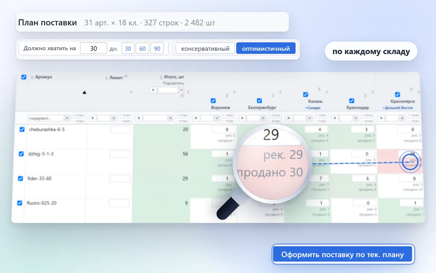Toggle the select-all checkbox near Артикул
This screenshot has height=273, width=436.
24,77
